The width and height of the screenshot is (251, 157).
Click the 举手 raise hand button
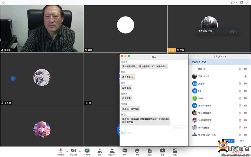(x=242, y=141)
